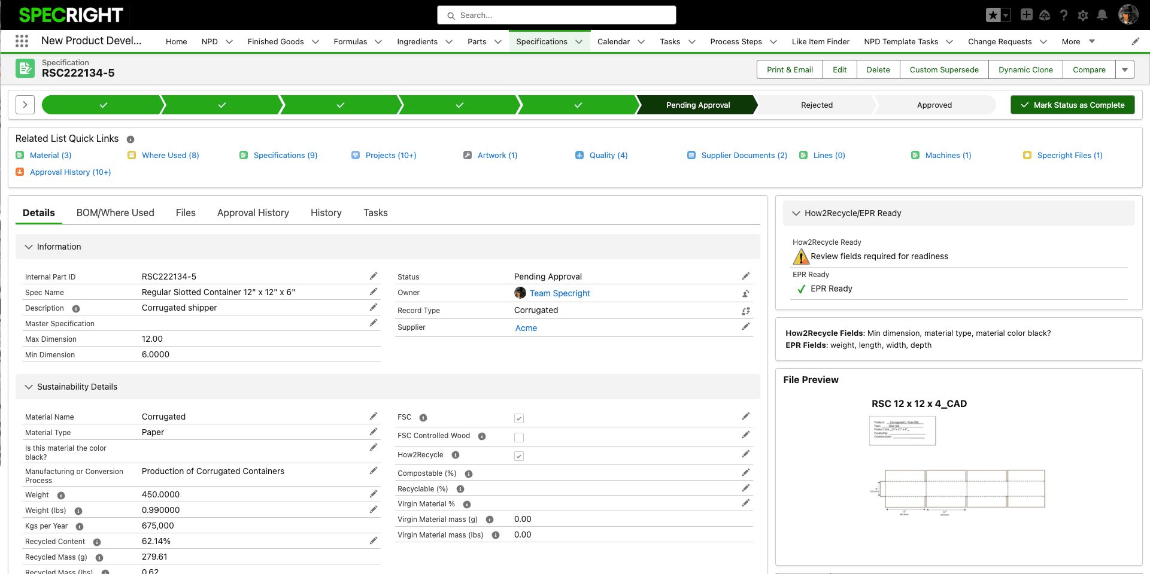Open the Change Requests dropdown arrow
1150x574 pixels.
pyautogui.click(x=1043, y=41)
